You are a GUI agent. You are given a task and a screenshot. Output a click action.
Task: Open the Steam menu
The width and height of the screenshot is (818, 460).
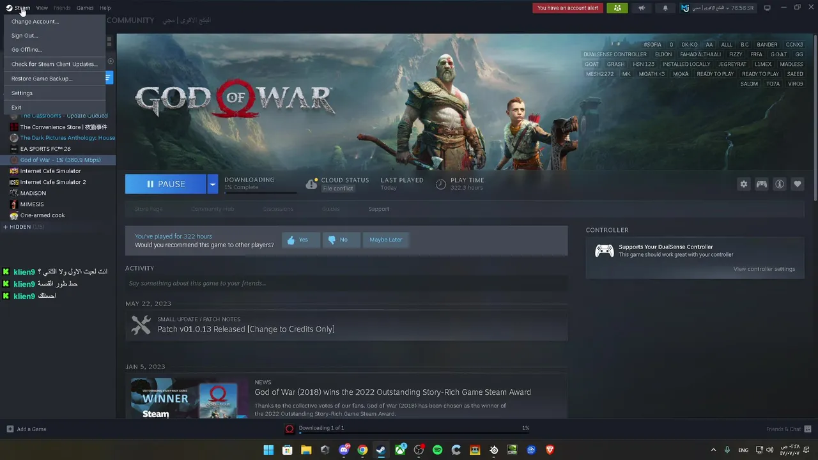18,8
